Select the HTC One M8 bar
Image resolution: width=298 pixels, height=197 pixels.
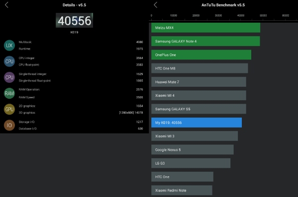point(199,68)
